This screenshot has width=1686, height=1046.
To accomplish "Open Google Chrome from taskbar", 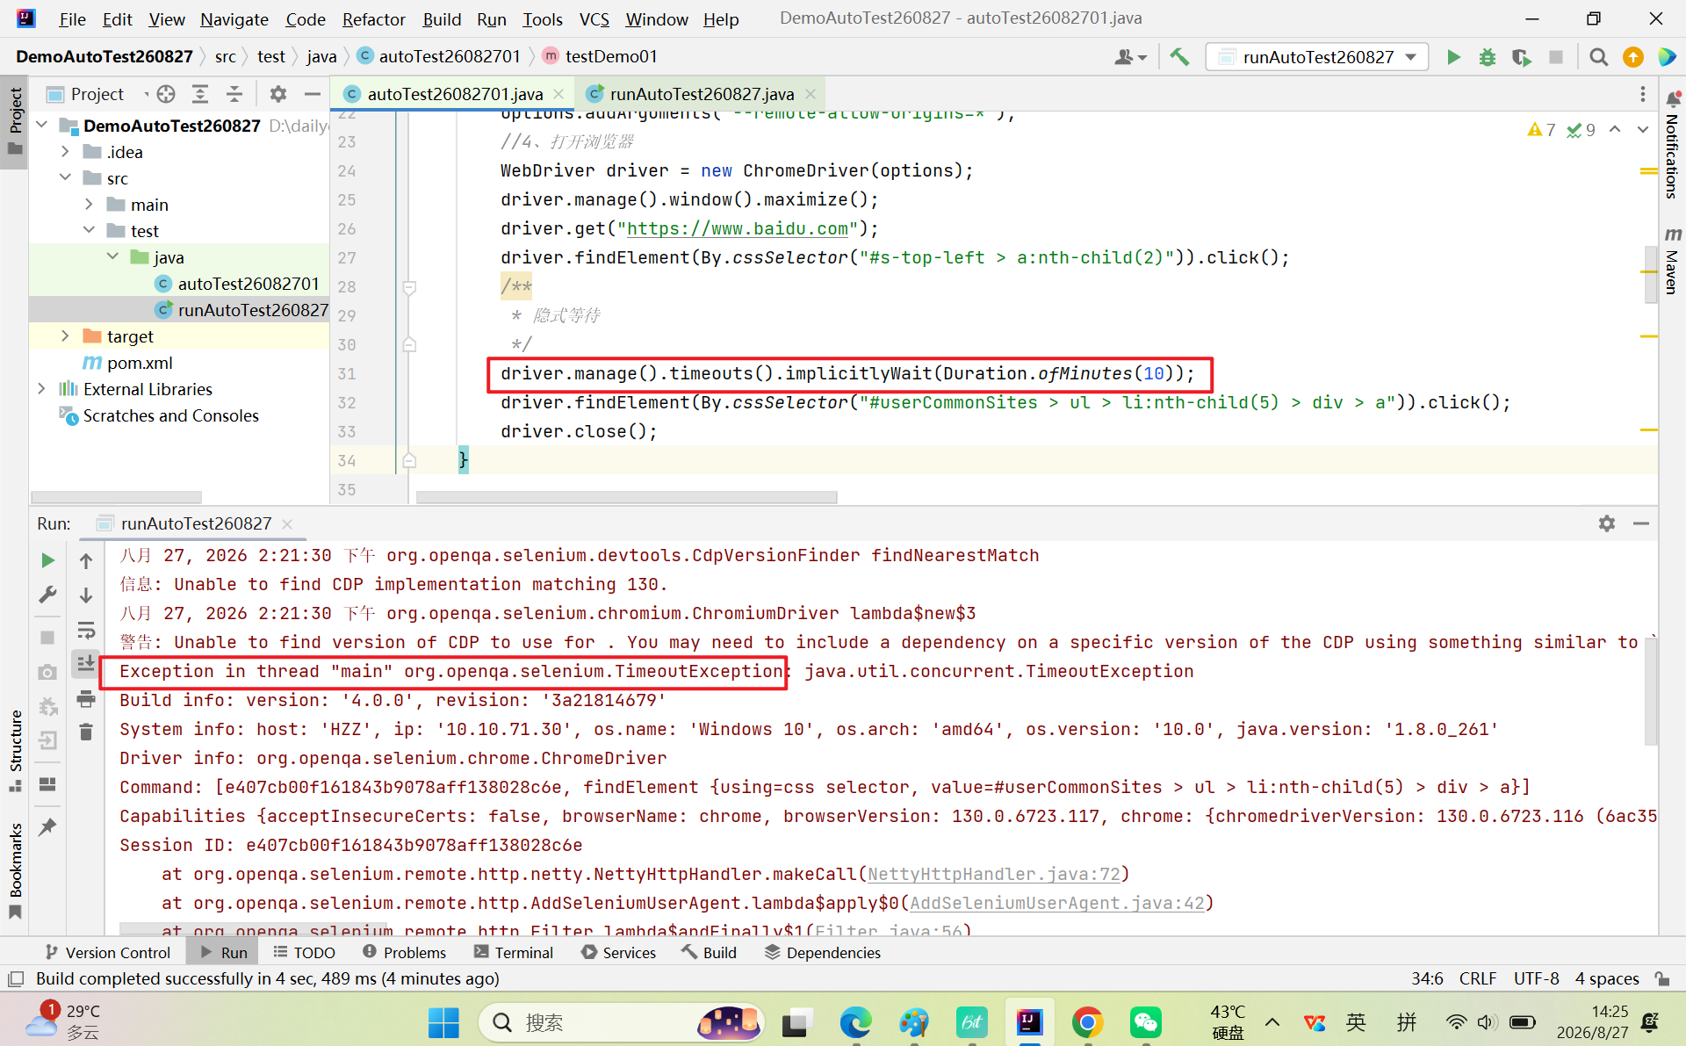I will click(x=1087, y=1022).
